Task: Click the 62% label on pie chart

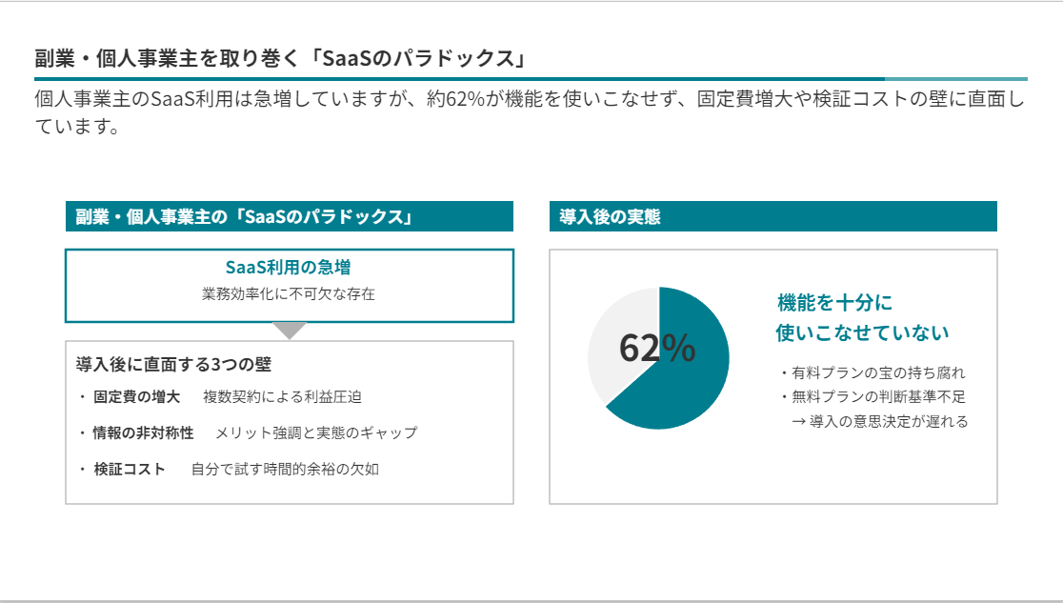Action: 657,348
